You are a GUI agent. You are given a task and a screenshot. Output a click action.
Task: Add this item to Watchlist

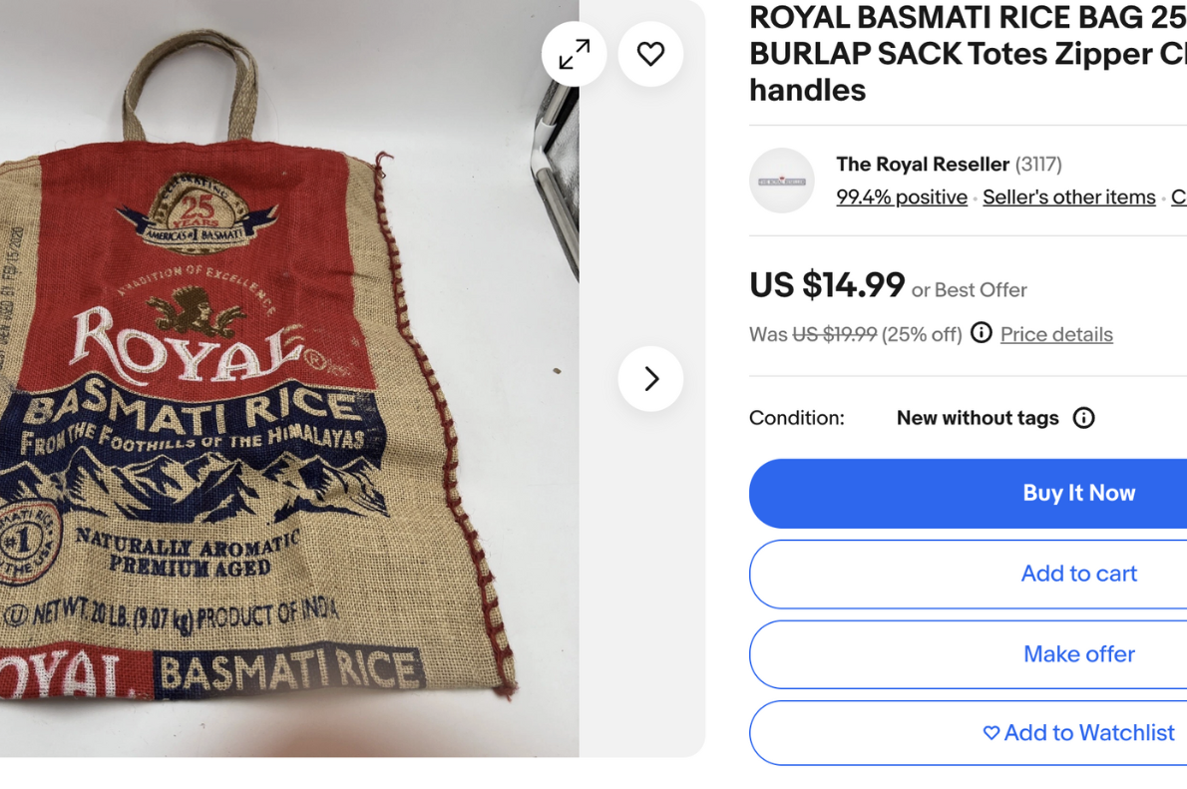coord(1088,733)
